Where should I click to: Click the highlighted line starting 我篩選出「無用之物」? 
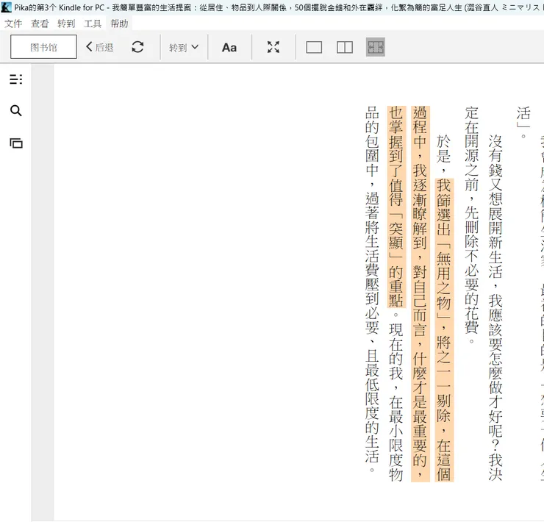(444, 329)
